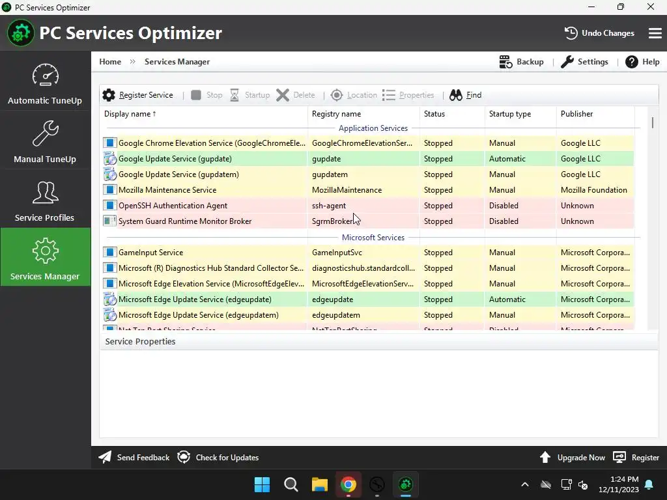Open the hamburger menu in the header
The image size is (667, 500).
(x=655, y=33)
